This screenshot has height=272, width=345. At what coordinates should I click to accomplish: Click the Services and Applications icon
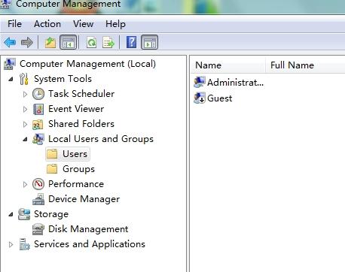coord(25,244)
